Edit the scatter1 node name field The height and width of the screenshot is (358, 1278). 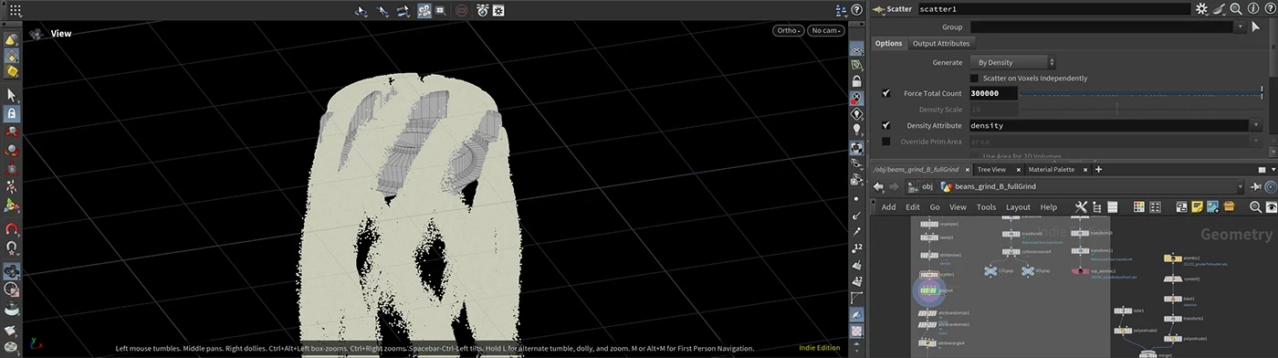click(x=1053, y=8)
